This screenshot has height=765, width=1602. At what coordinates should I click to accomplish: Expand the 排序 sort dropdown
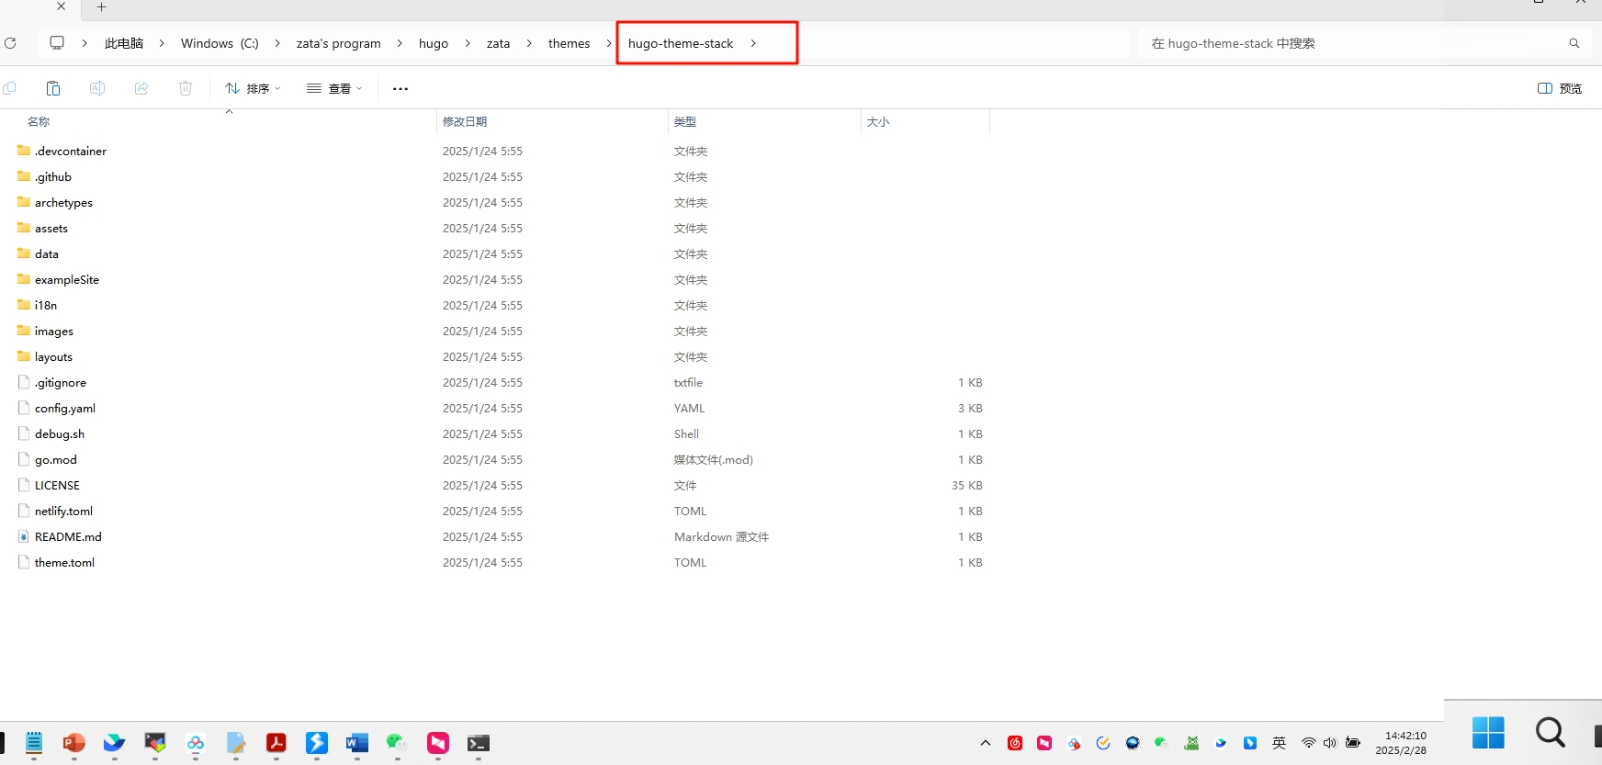click(253, 88)
